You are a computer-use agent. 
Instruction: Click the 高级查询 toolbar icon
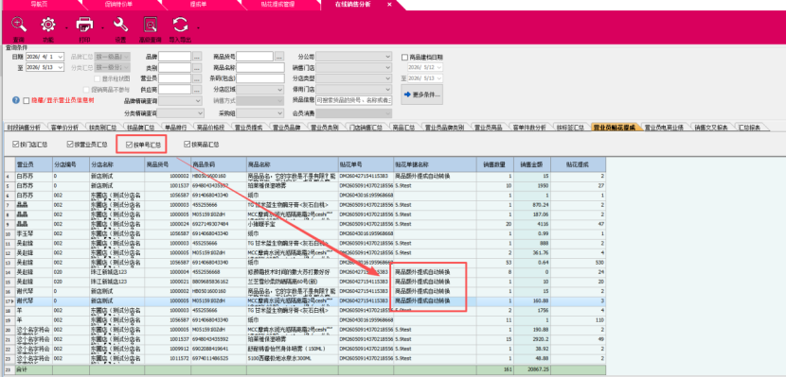pos(151,24)
